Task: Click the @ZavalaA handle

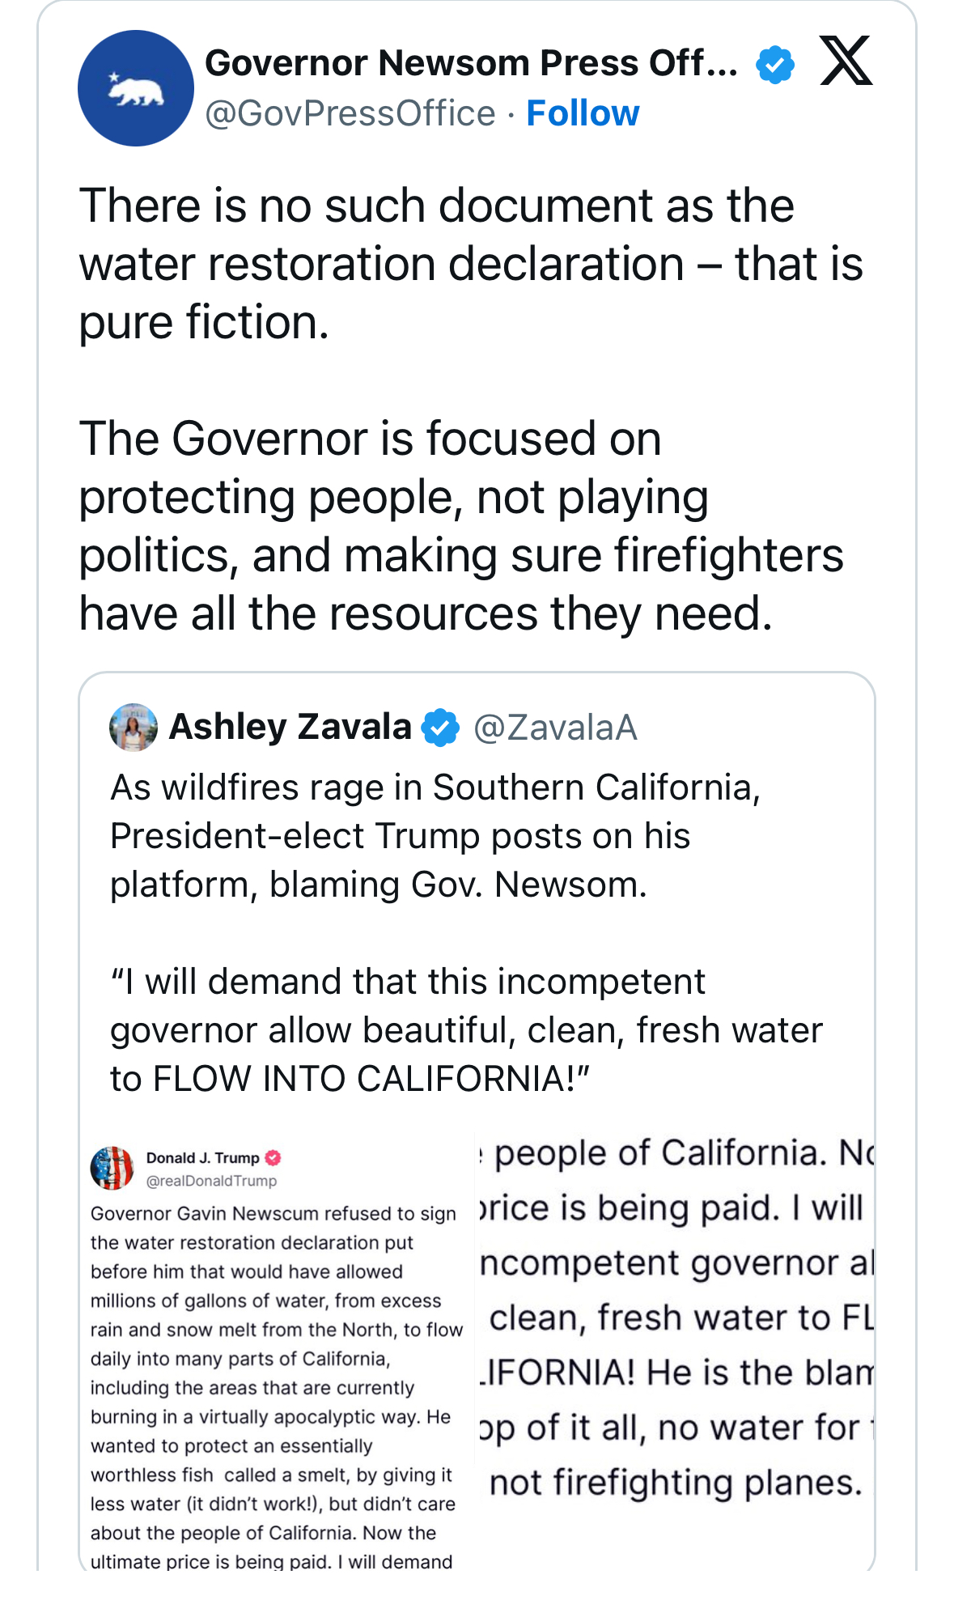Action: point(555,728)
